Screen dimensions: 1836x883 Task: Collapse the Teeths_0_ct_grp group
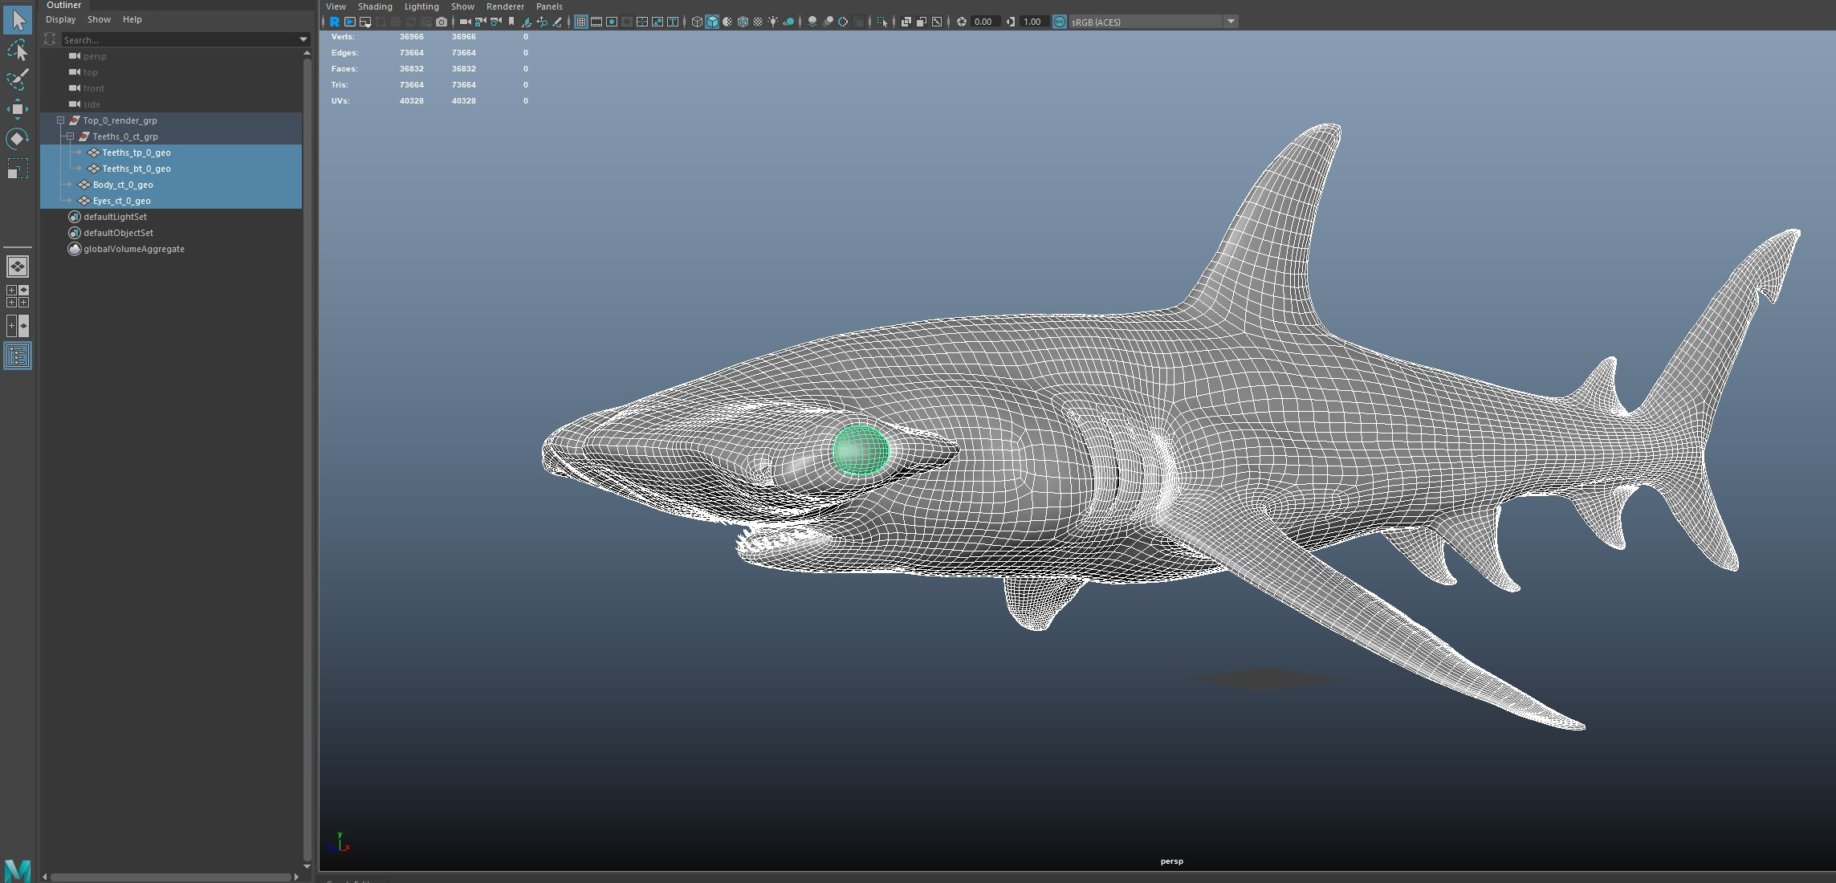pos(70,136)
